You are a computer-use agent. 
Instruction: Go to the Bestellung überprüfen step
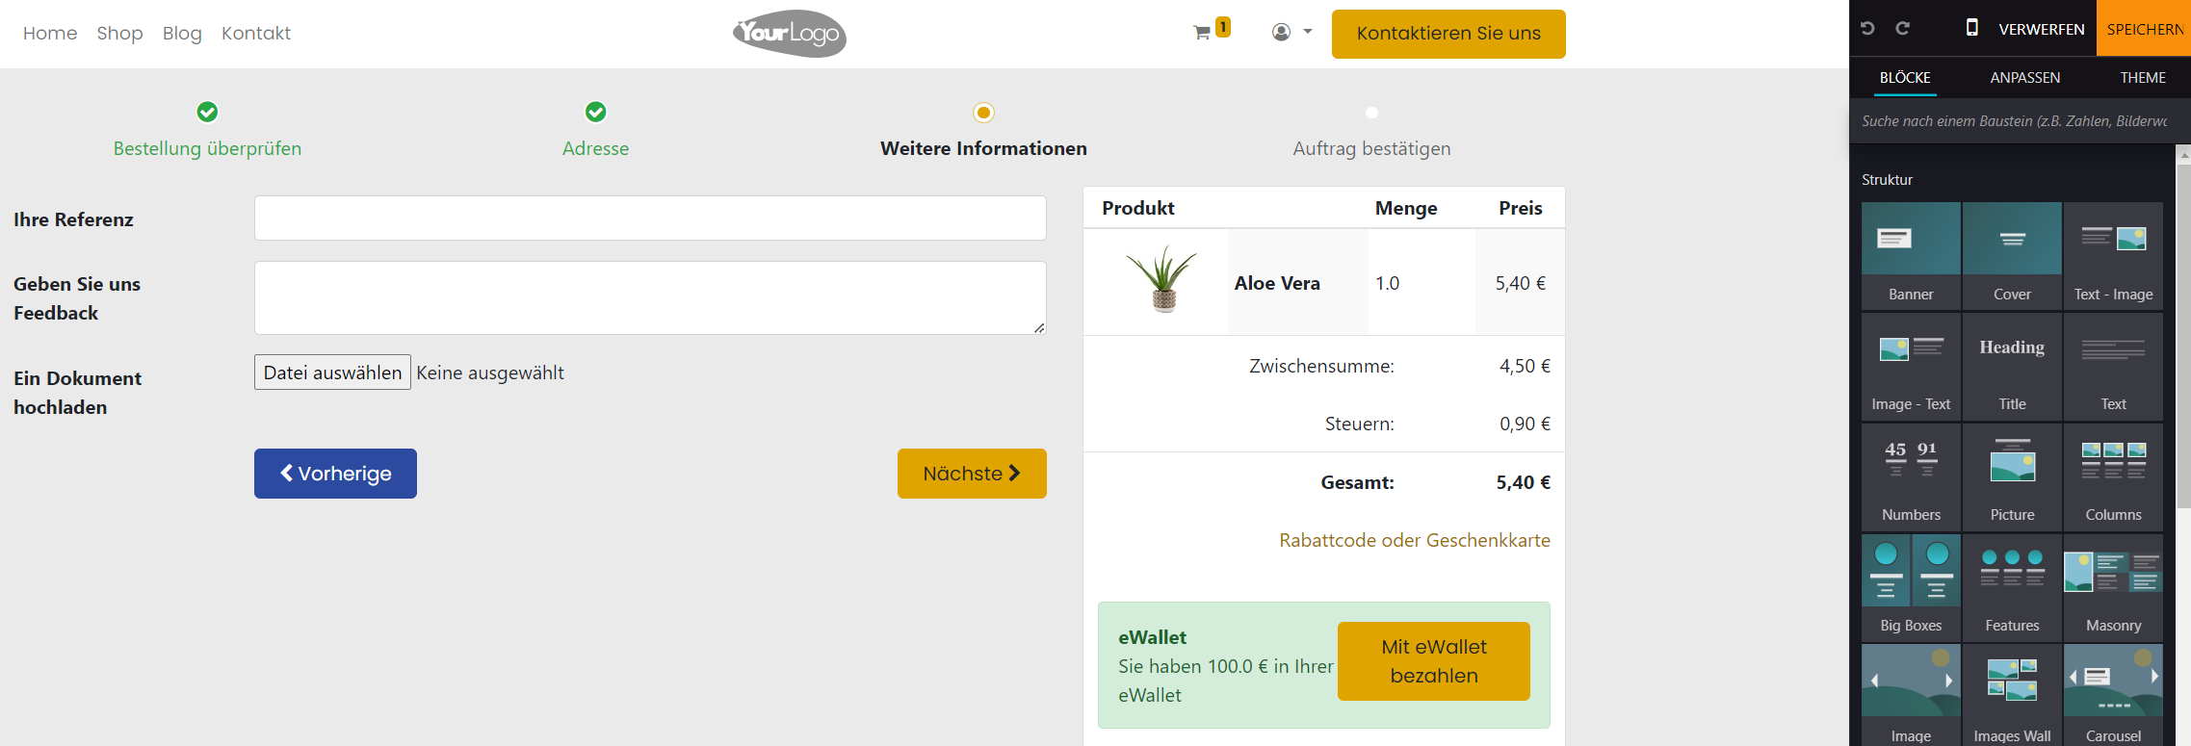point(207,148)
